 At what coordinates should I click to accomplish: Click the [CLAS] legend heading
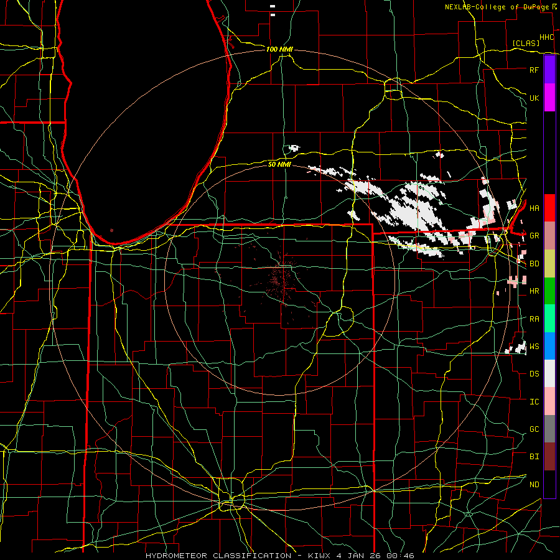[526, 43]
